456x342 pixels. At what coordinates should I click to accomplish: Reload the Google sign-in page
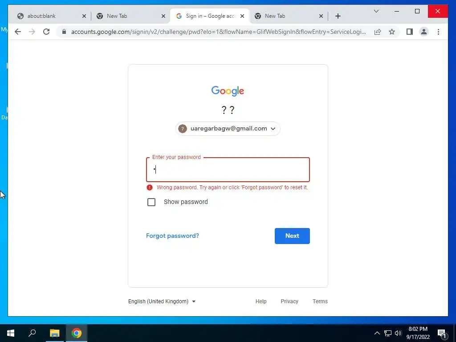point(46,32)
